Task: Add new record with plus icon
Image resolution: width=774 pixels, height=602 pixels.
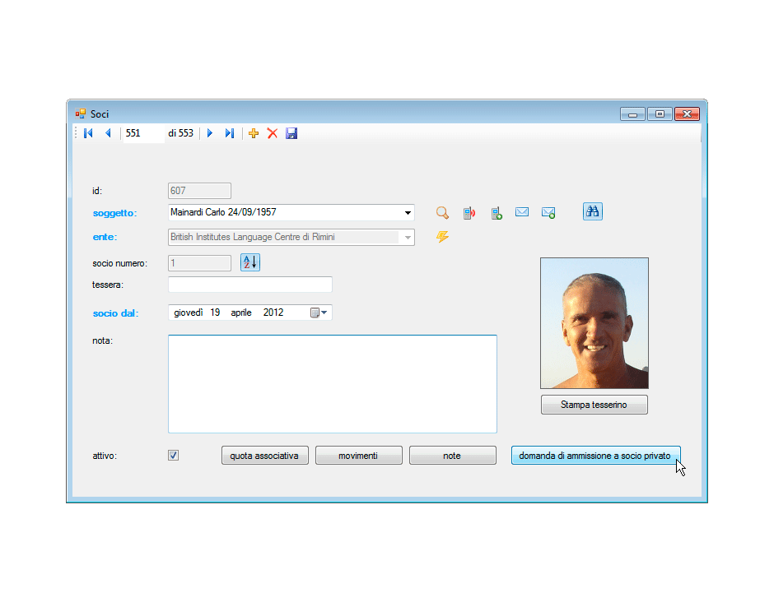Action: [x=254, y=133]
